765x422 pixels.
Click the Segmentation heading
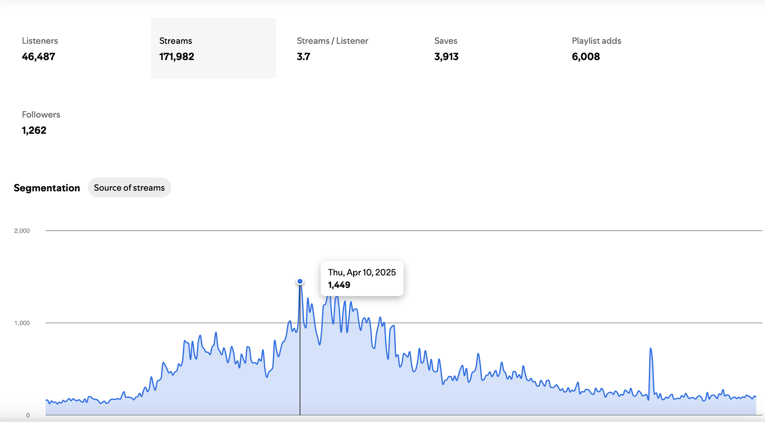pos(47,188)
